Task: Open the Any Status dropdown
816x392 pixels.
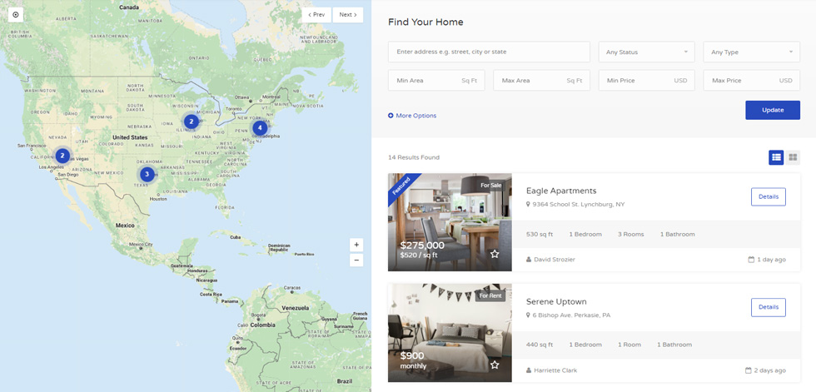Action: point(646,52)
